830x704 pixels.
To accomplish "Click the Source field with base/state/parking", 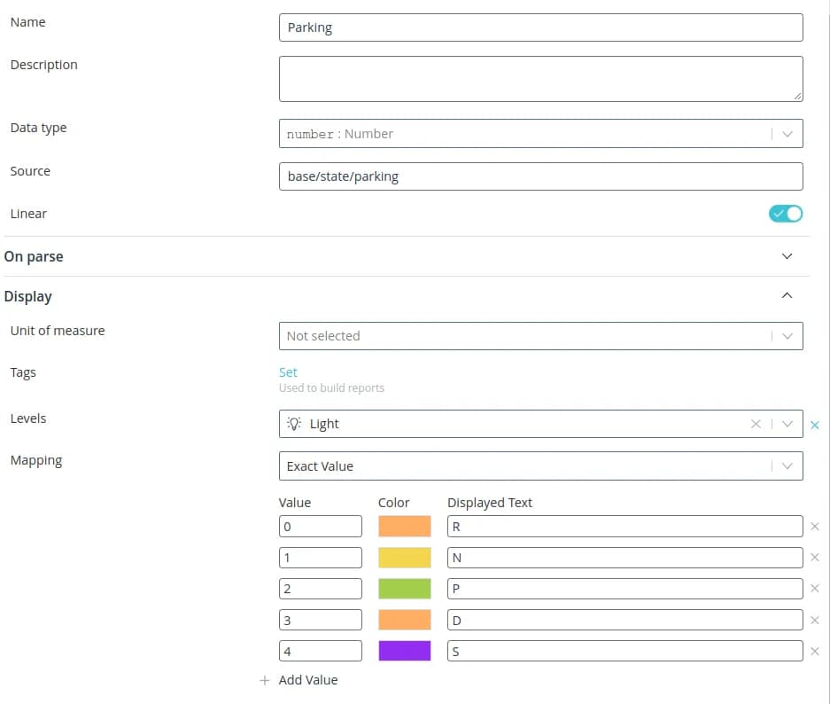I will click(x=540, y=176).
